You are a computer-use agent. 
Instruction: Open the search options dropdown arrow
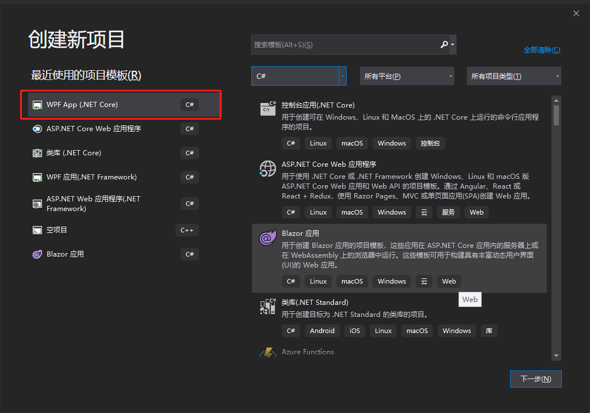453,44
